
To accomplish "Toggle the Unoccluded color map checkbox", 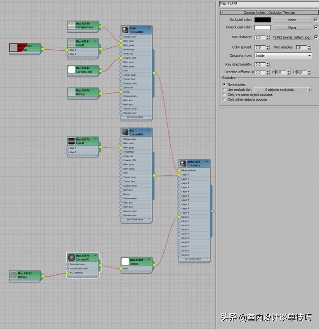I will tap(316, 27).
